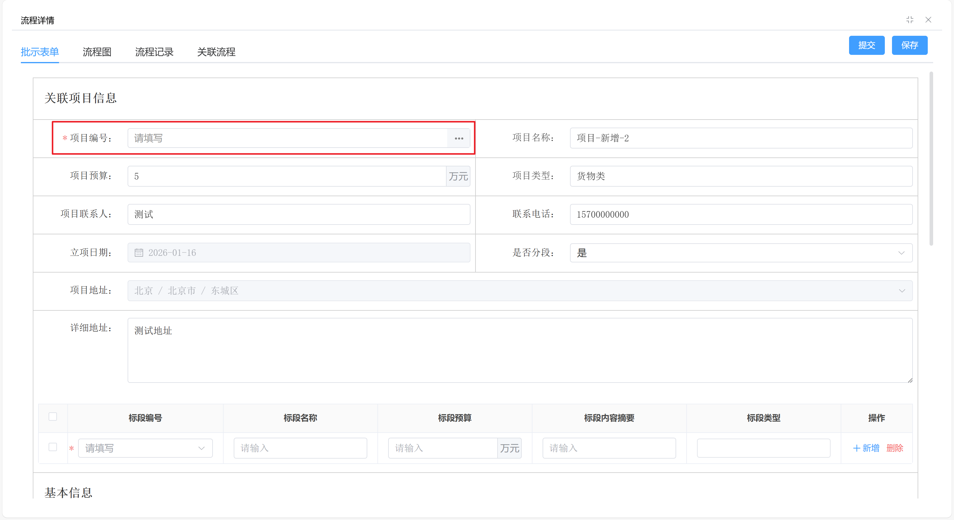The height and width of the screenshot is (520, 954).
Task: Click the 标段编号 column header
Action: pyautogui.click(x=145, y=418)
